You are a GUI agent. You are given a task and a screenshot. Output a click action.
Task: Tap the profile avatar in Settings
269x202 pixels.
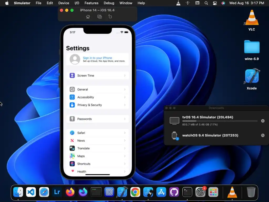(x=75, y=59)
